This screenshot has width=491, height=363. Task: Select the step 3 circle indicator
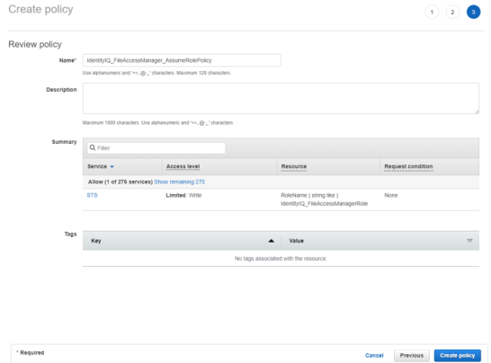tap(473, 13)
